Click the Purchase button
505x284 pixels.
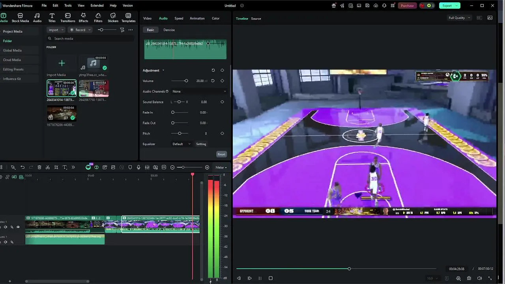click(x=407, y=6)
